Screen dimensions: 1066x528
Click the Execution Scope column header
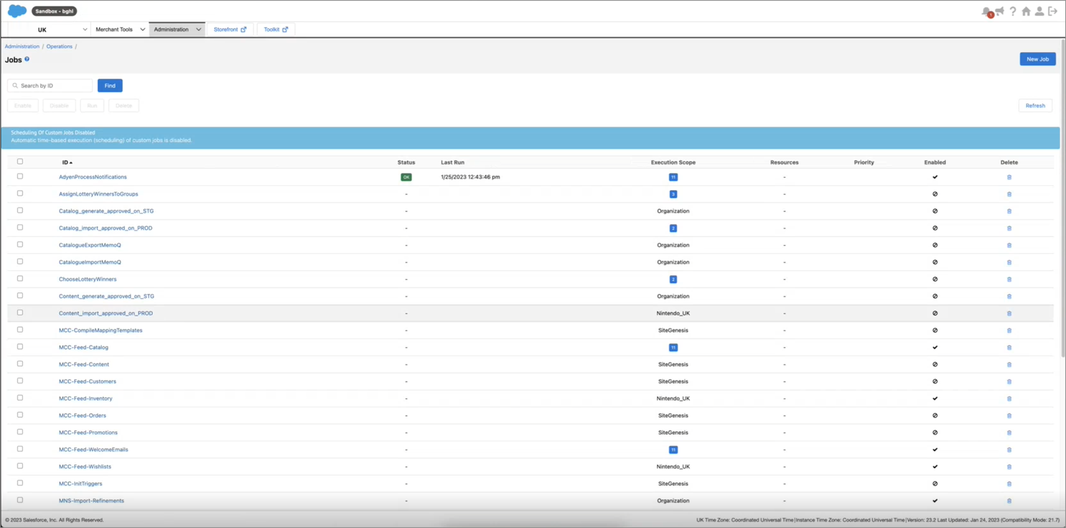pyautogui.click(x=673, y=162)
